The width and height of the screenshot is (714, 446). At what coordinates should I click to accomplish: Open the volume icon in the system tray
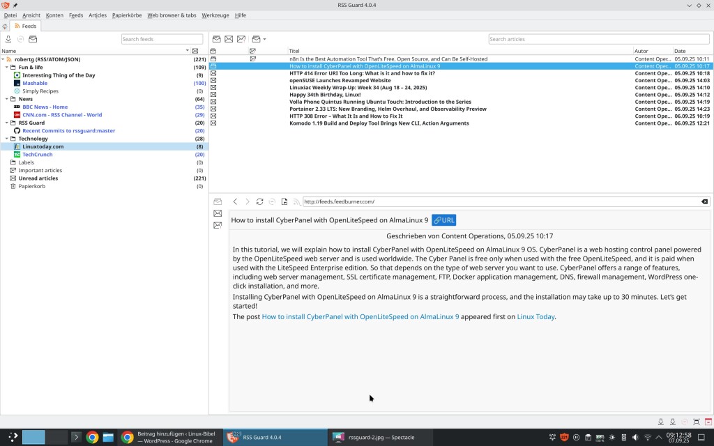click(636, 438)
